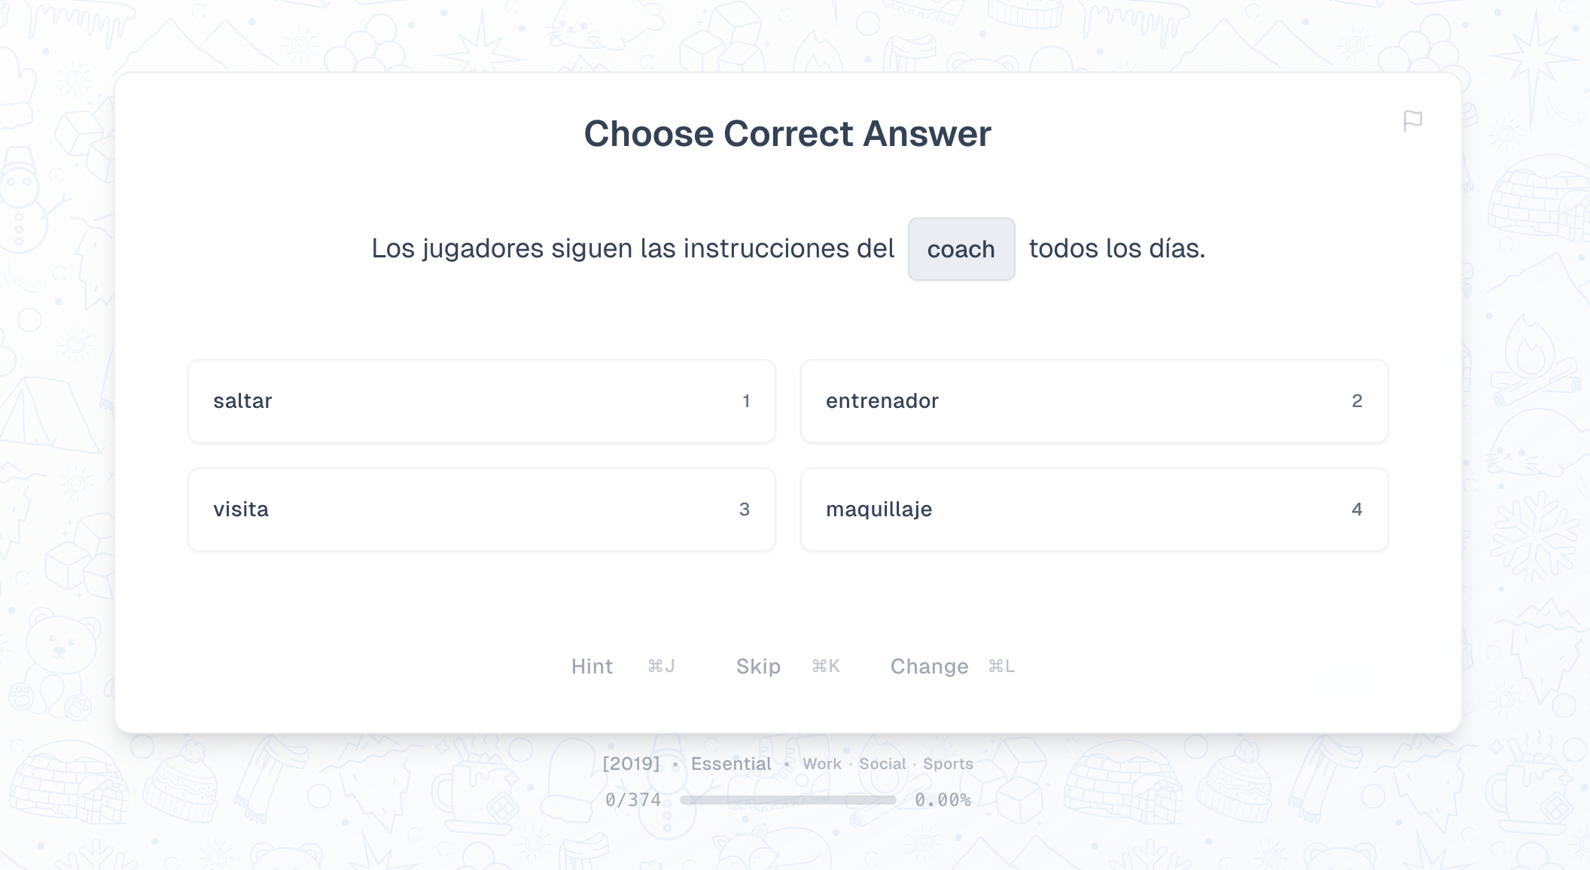Viewport: 1590px width, 870px height.
Task: Click Change to modify the card
Action: (x=929, y=666)
